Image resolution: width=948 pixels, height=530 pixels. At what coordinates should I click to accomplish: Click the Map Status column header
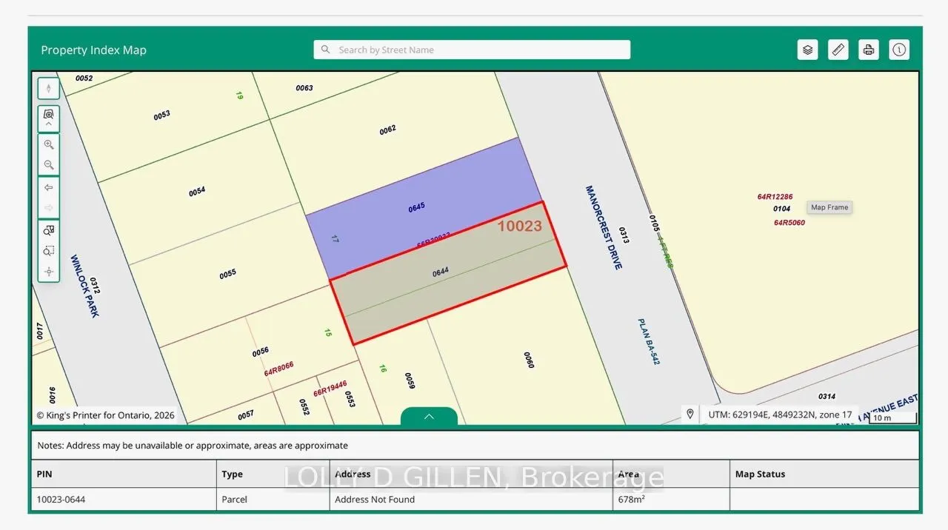[x=760, y=474]
